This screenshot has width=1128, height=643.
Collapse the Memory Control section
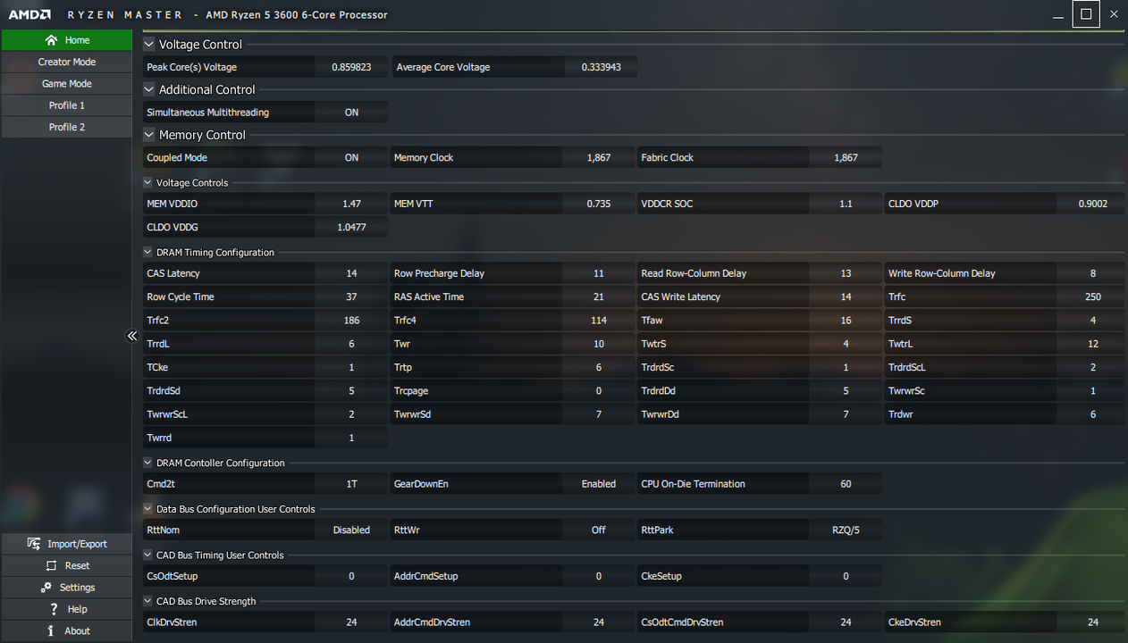149,135
